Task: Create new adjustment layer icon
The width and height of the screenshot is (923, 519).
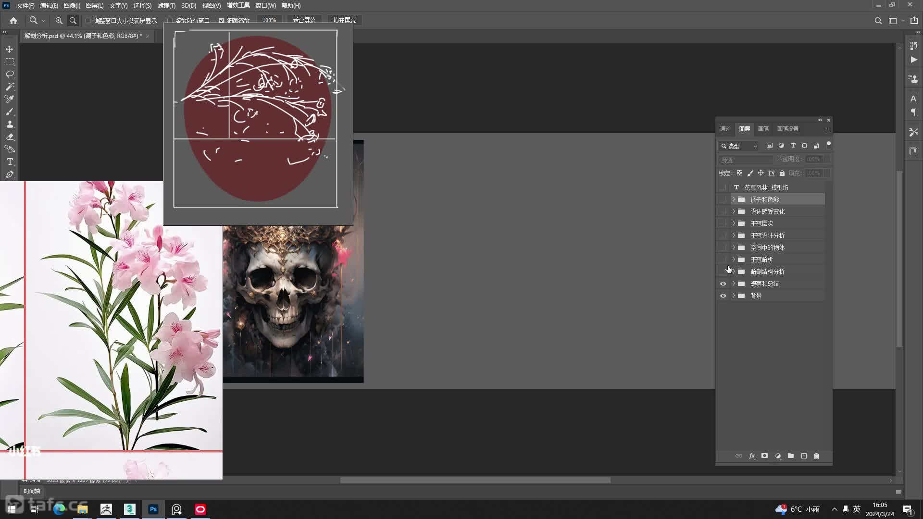Action: (778, 456)
